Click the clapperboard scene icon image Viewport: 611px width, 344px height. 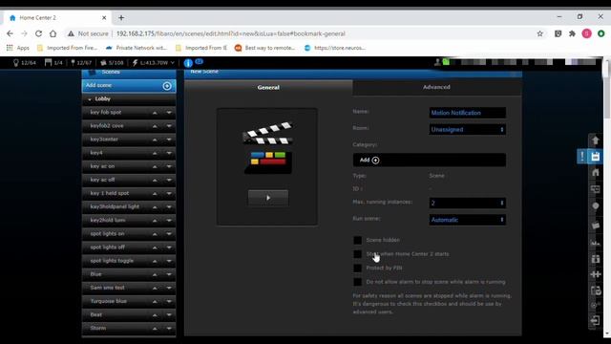pos(267,147)
